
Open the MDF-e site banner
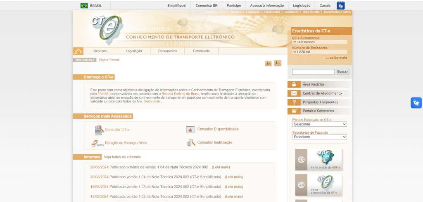coord(319,160)
